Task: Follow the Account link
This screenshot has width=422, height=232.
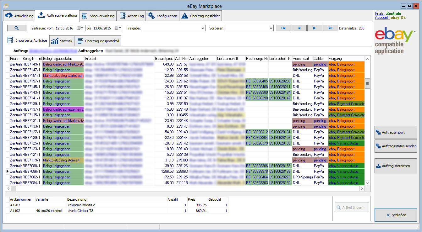Action: (x=382, y=18)
